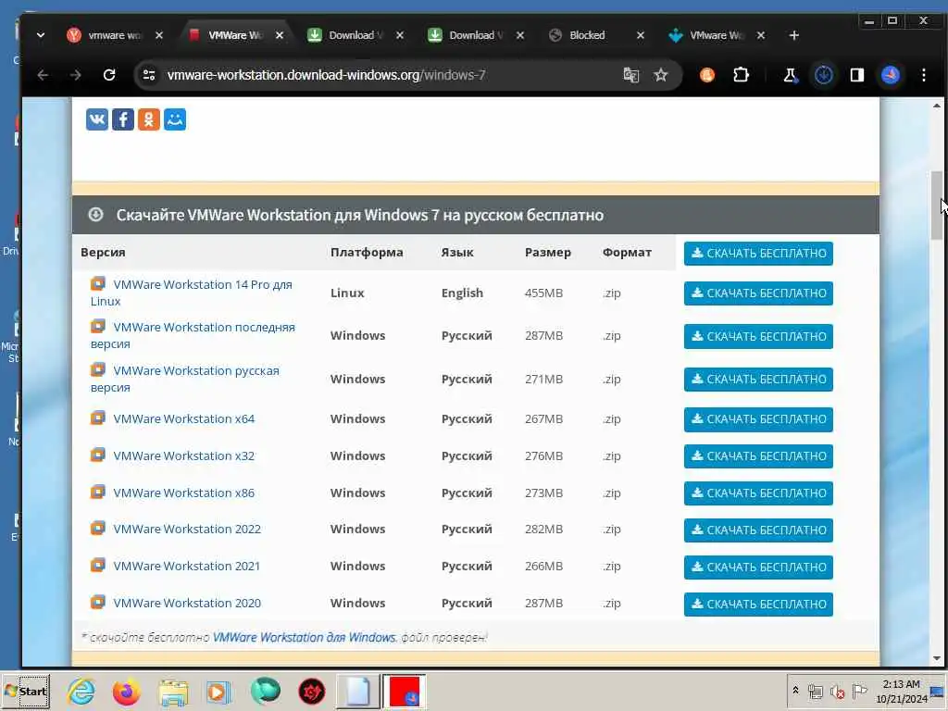Image resolution: width=948 pixels, height=711 pixels.
Task: Click СКАЧАТЬ БЕСПЛАТНО for 2020 row
Action: [758, 604]
